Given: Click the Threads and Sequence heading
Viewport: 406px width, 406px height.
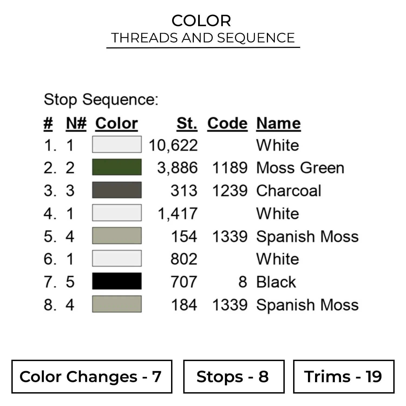Looking at the screenshot, I should point(203,38).
